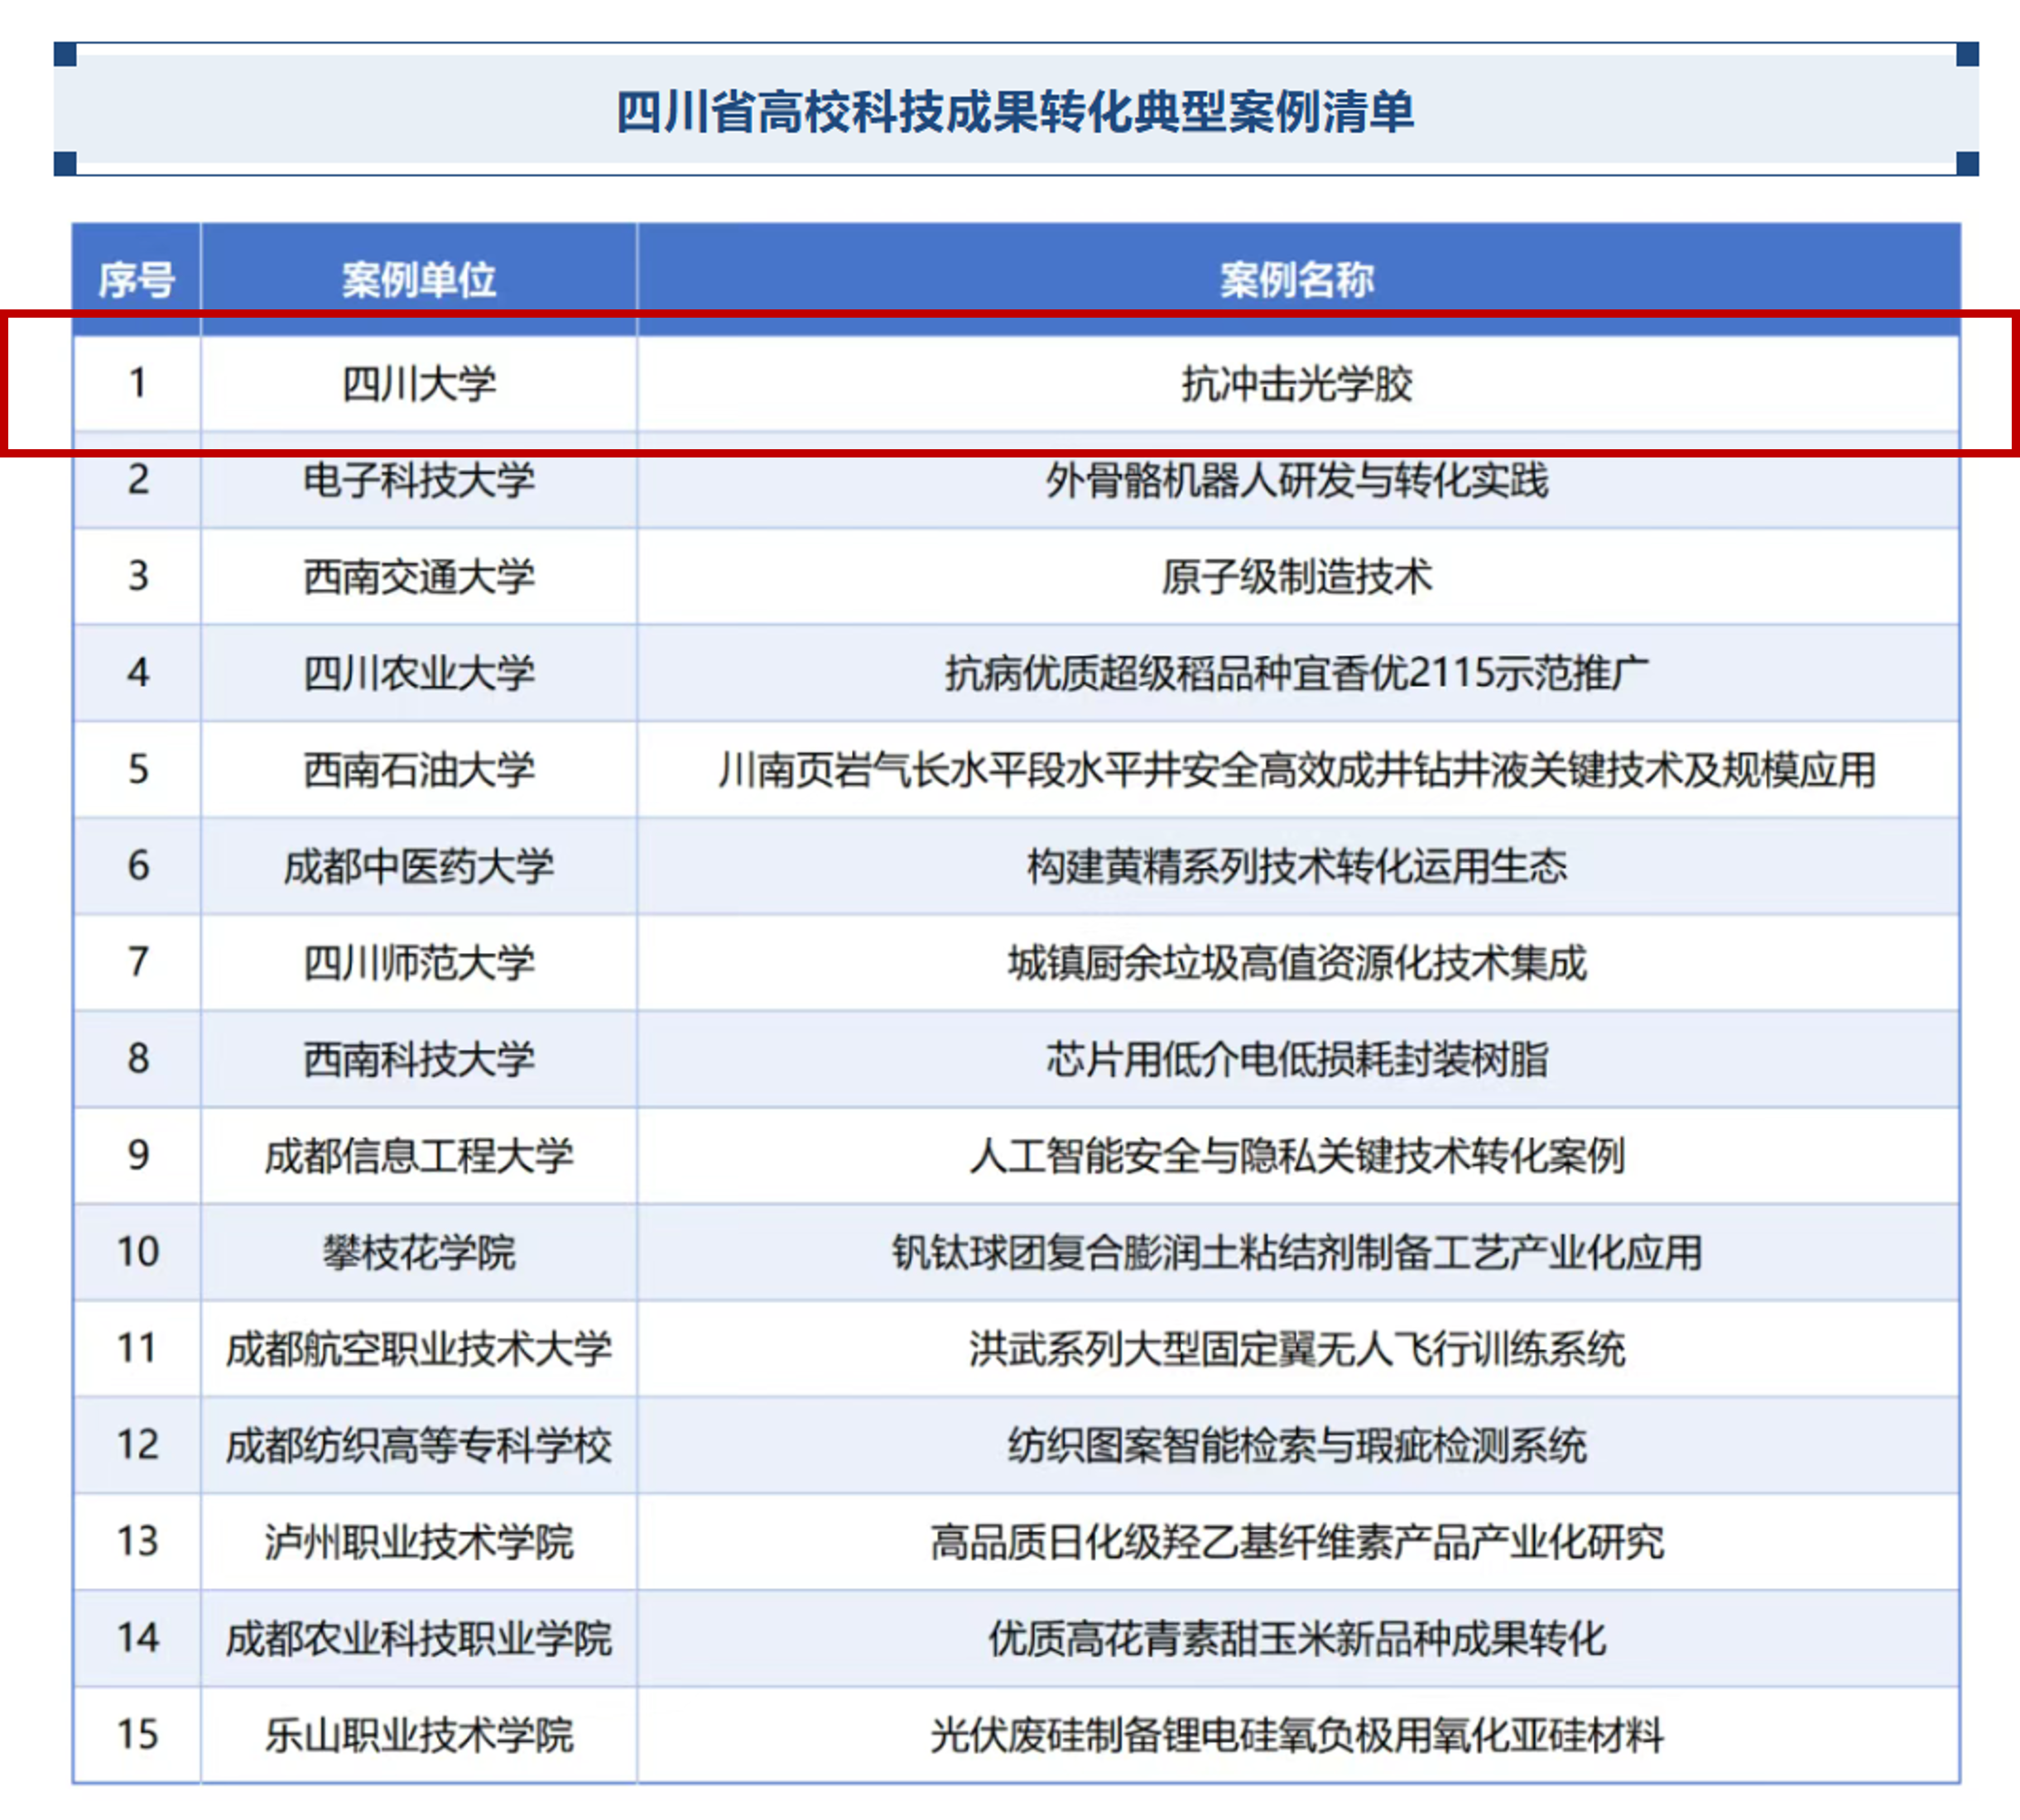Click the 电子科技大学 cell
The image size is (2020, 1820).
point(418,481)
